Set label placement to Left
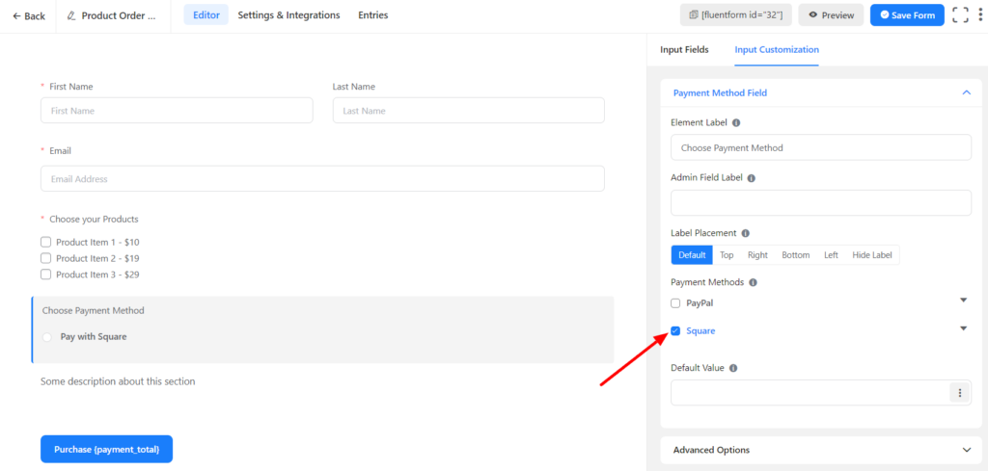Viewport: 988px width, 471px height. click(x=831, y=254)
